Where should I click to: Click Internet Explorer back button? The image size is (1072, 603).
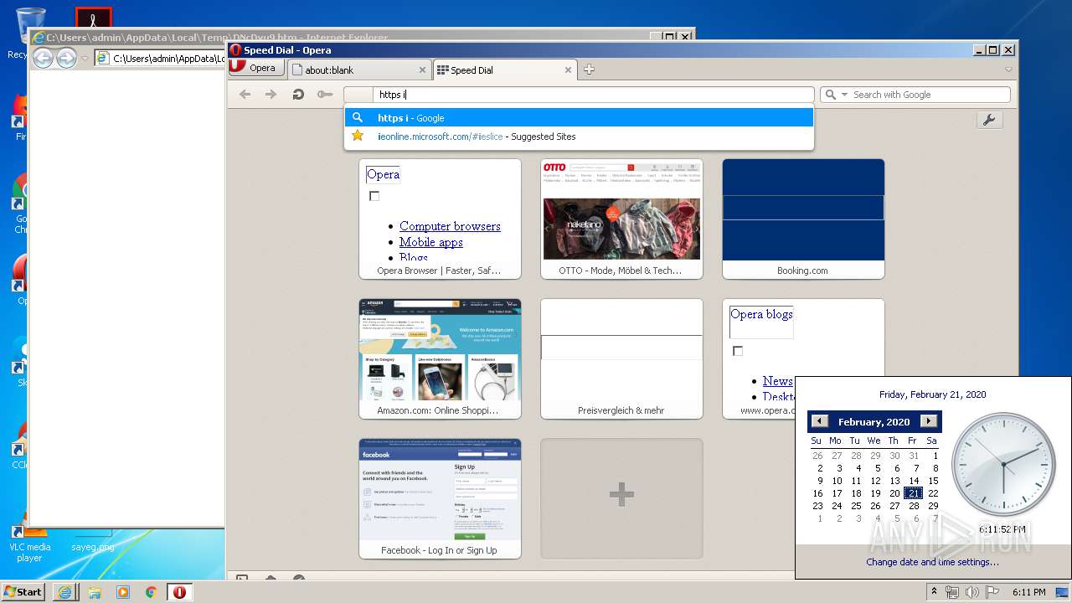tap(43, 58)
